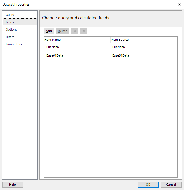Edit the Base64Data field source box

click(143, 56)
